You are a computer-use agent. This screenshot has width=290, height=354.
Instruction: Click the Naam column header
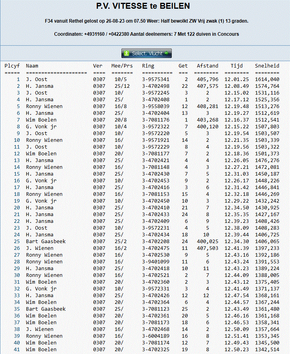32,66
